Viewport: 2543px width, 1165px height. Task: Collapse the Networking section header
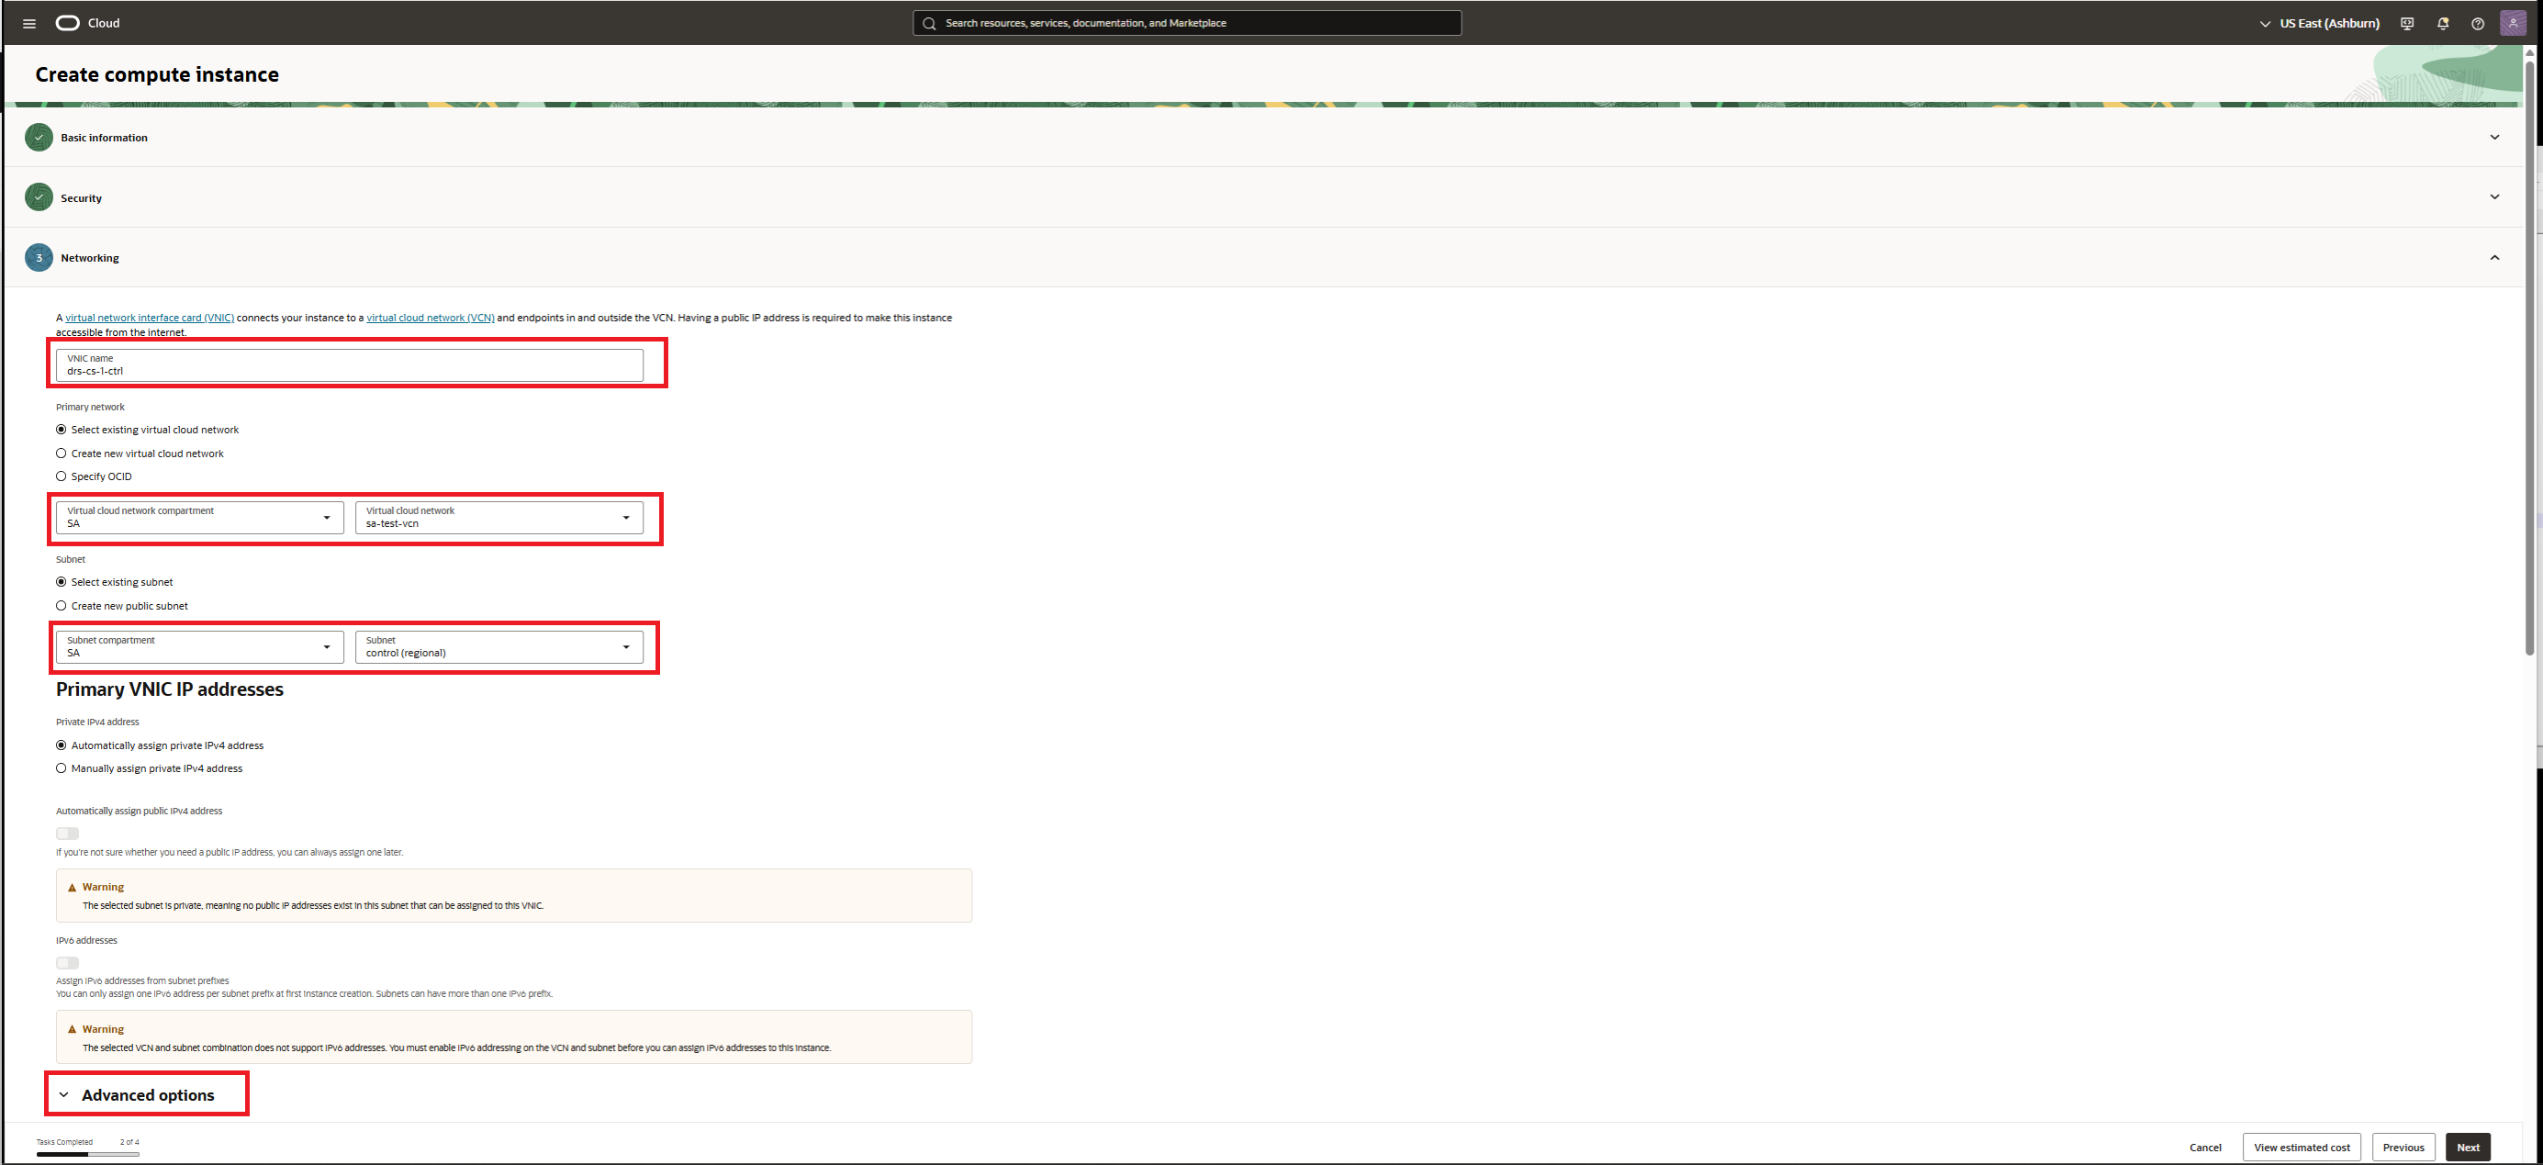[2493, 258]
